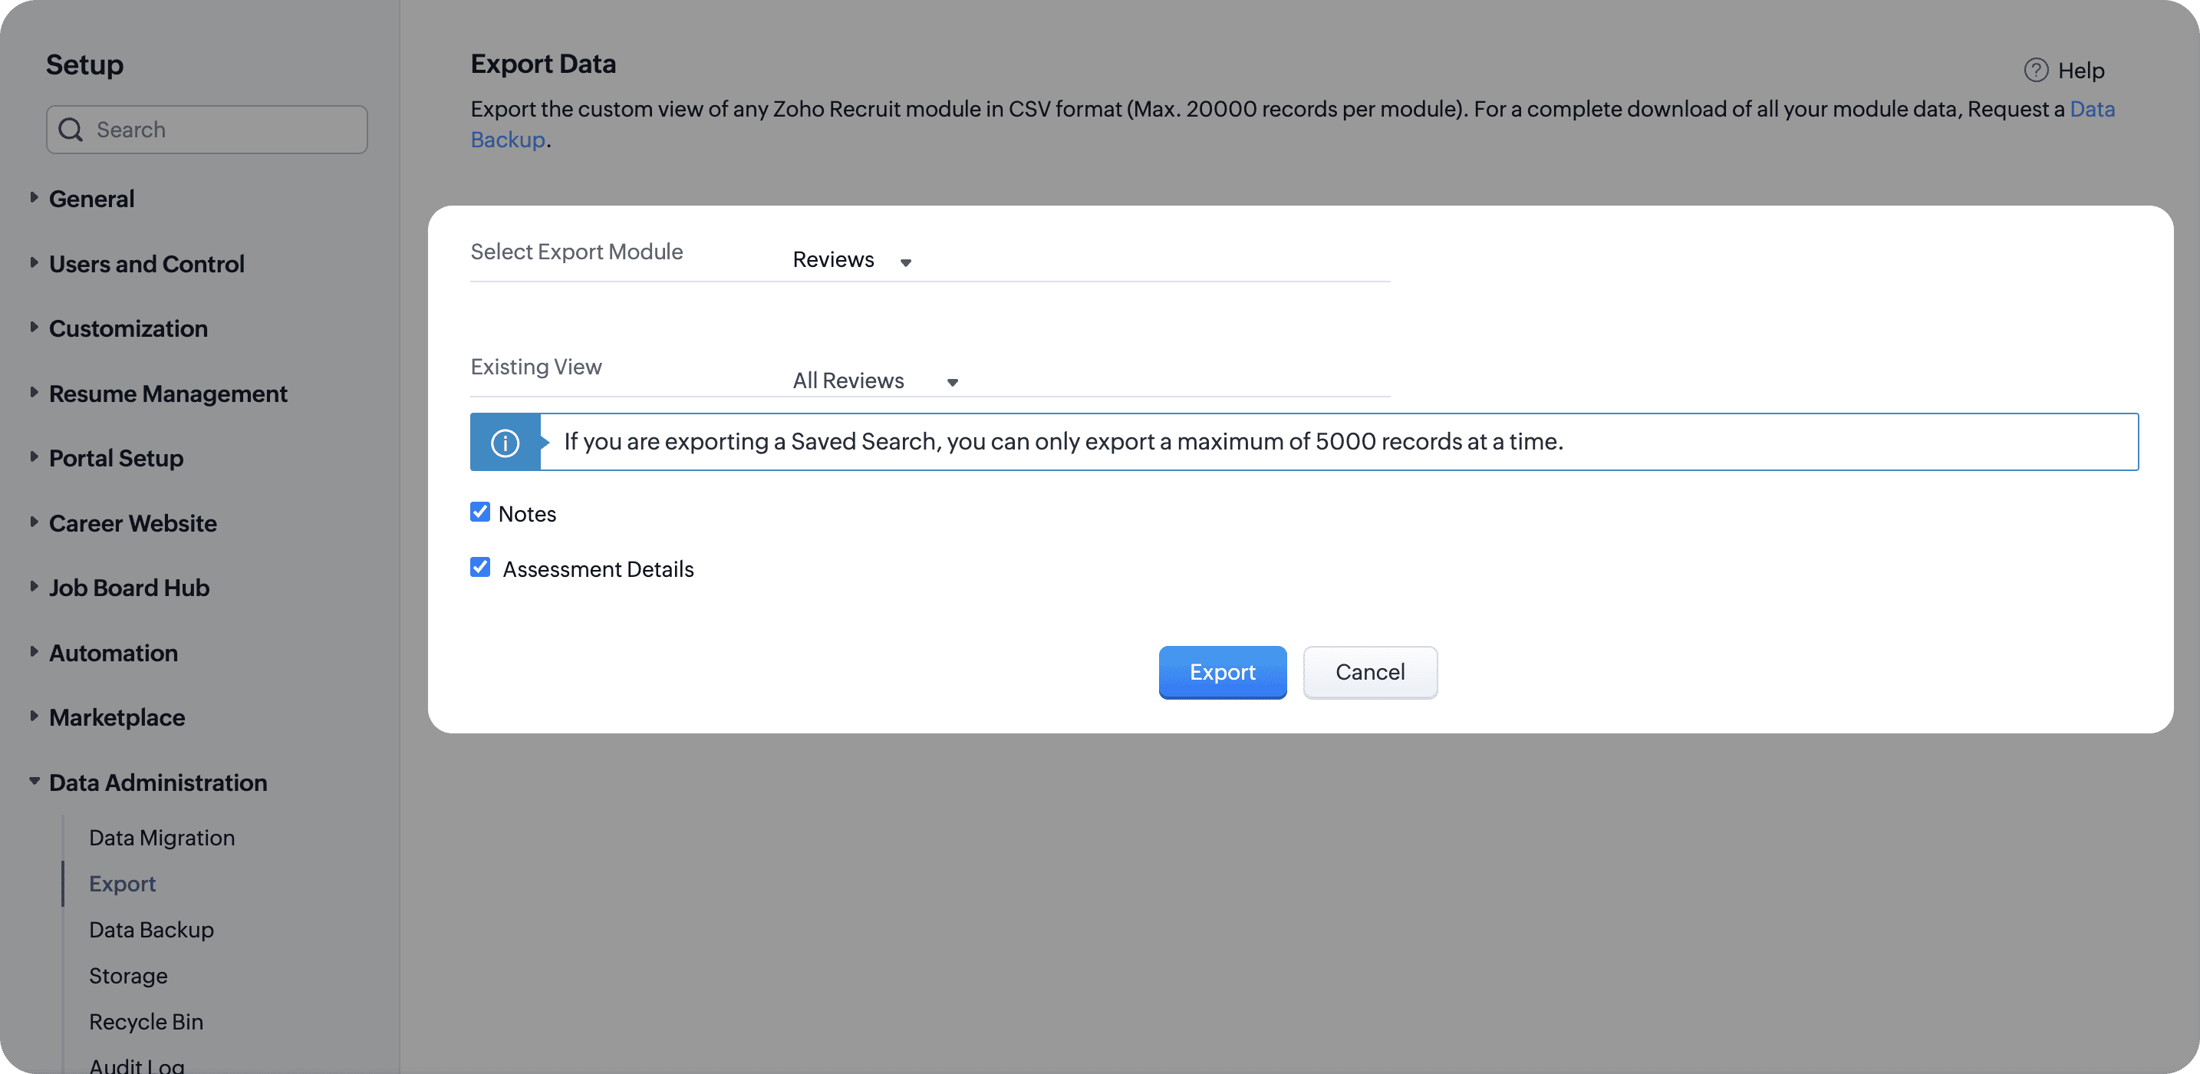Uncheck the Notes checkbox
This screenshot has height=1074, width=2200.
pos(480,512)
